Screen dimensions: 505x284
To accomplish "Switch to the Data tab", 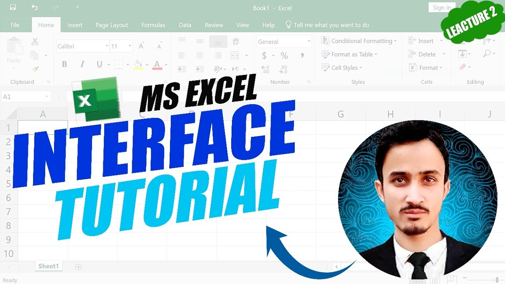I will tap(185, 25).
